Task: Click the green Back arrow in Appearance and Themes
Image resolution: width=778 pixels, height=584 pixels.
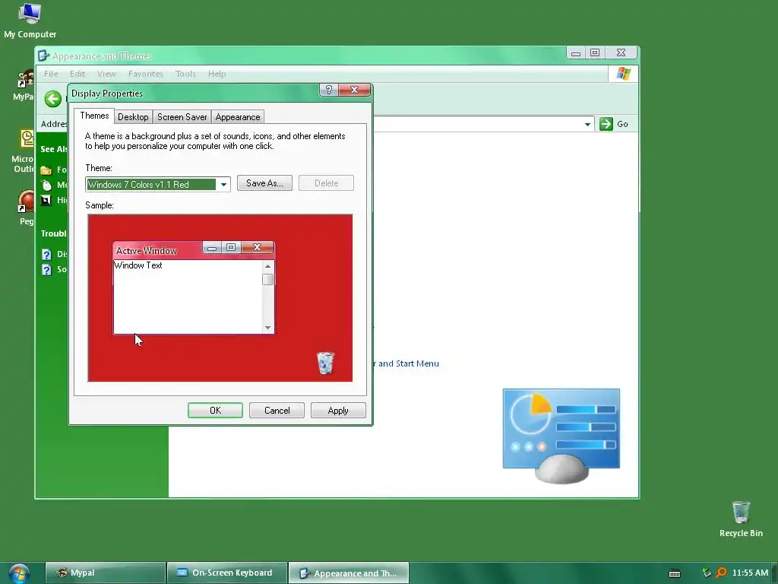Action: tap(53, 99)
